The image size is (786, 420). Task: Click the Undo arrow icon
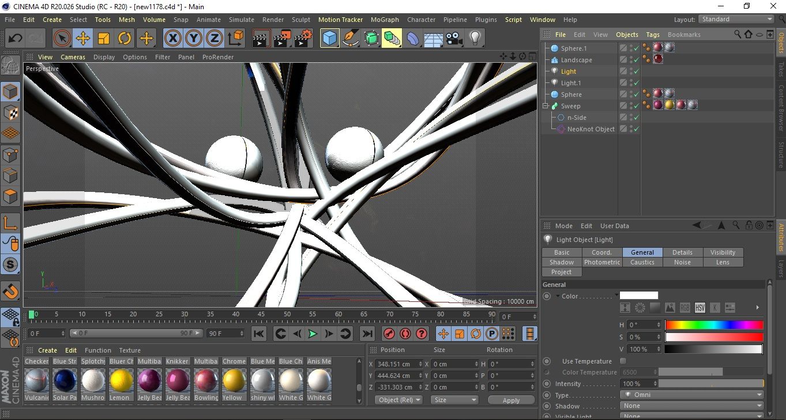16,39
